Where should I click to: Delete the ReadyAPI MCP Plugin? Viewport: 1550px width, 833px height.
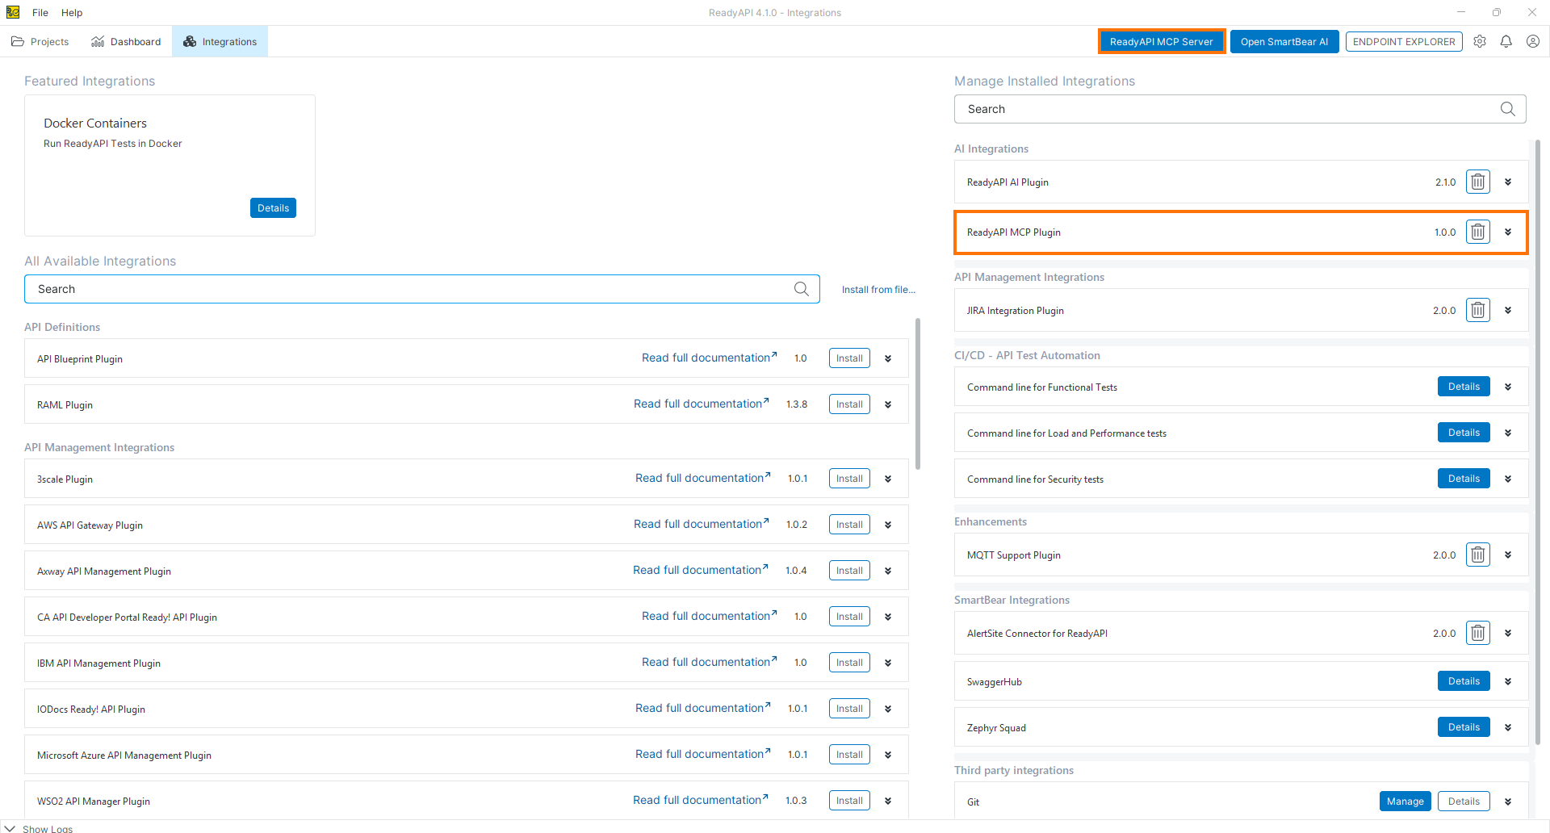click(x=1477, y=232)
